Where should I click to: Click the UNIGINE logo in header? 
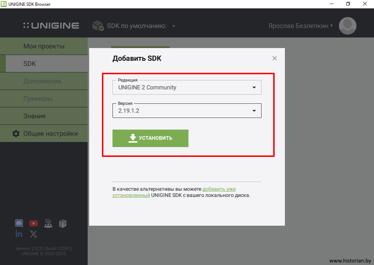pyautogui.click(x=51, y=26)
